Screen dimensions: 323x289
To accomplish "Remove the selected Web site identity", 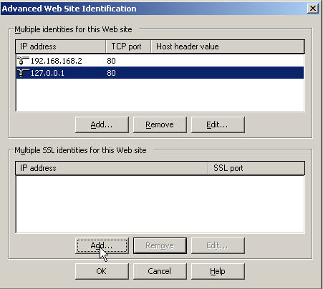I will pos(160,124).
